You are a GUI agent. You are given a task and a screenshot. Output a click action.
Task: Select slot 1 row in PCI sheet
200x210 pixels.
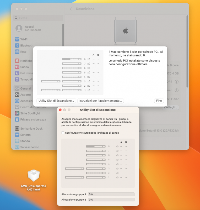[70, 90]
